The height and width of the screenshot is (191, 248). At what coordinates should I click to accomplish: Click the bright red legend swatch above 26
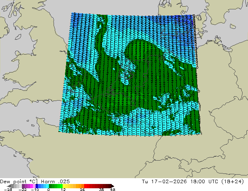point(85,186)
